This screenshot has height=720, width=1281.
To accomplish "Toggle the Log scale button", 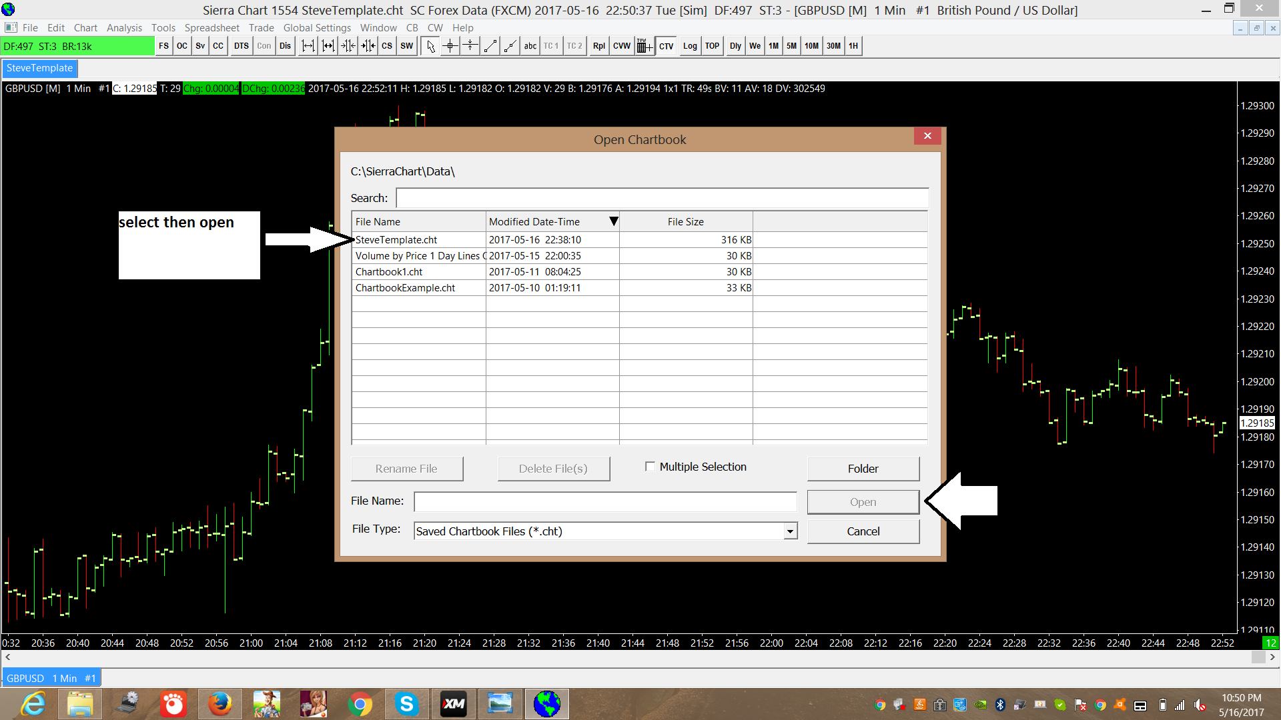I will tap(690, 46).
